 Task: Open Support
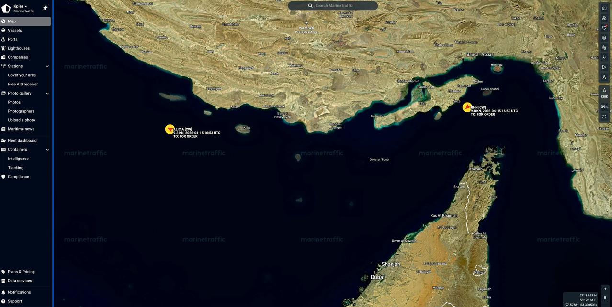[25, 301]
